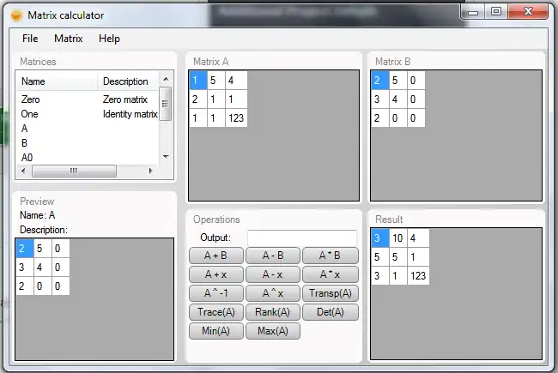Image resolution: width=558 pixels, height=373 pixels.
Task: Select Preview second-row cell with 4
Action: click(43, 268)
